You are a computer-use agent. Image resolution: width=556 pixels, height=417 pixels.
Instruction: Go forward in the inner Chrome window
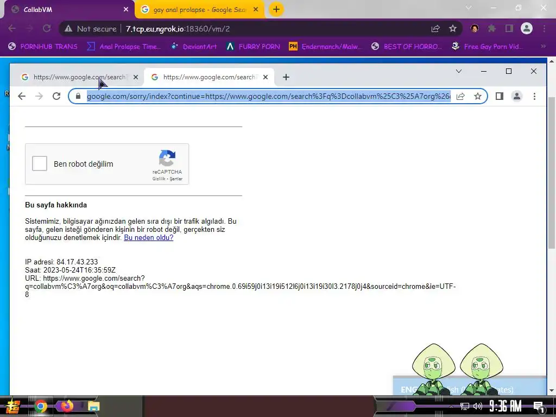39,96
